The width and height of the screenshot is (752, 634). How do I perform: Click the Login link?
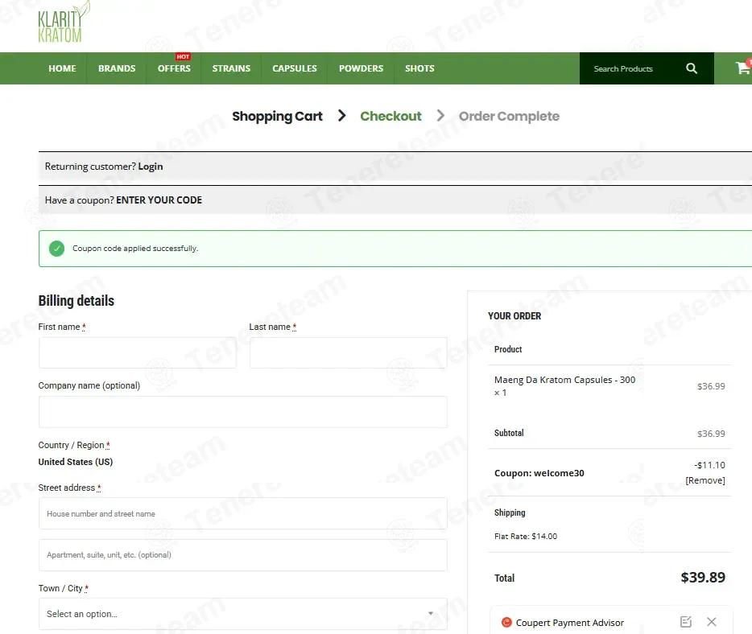[151, 167]
